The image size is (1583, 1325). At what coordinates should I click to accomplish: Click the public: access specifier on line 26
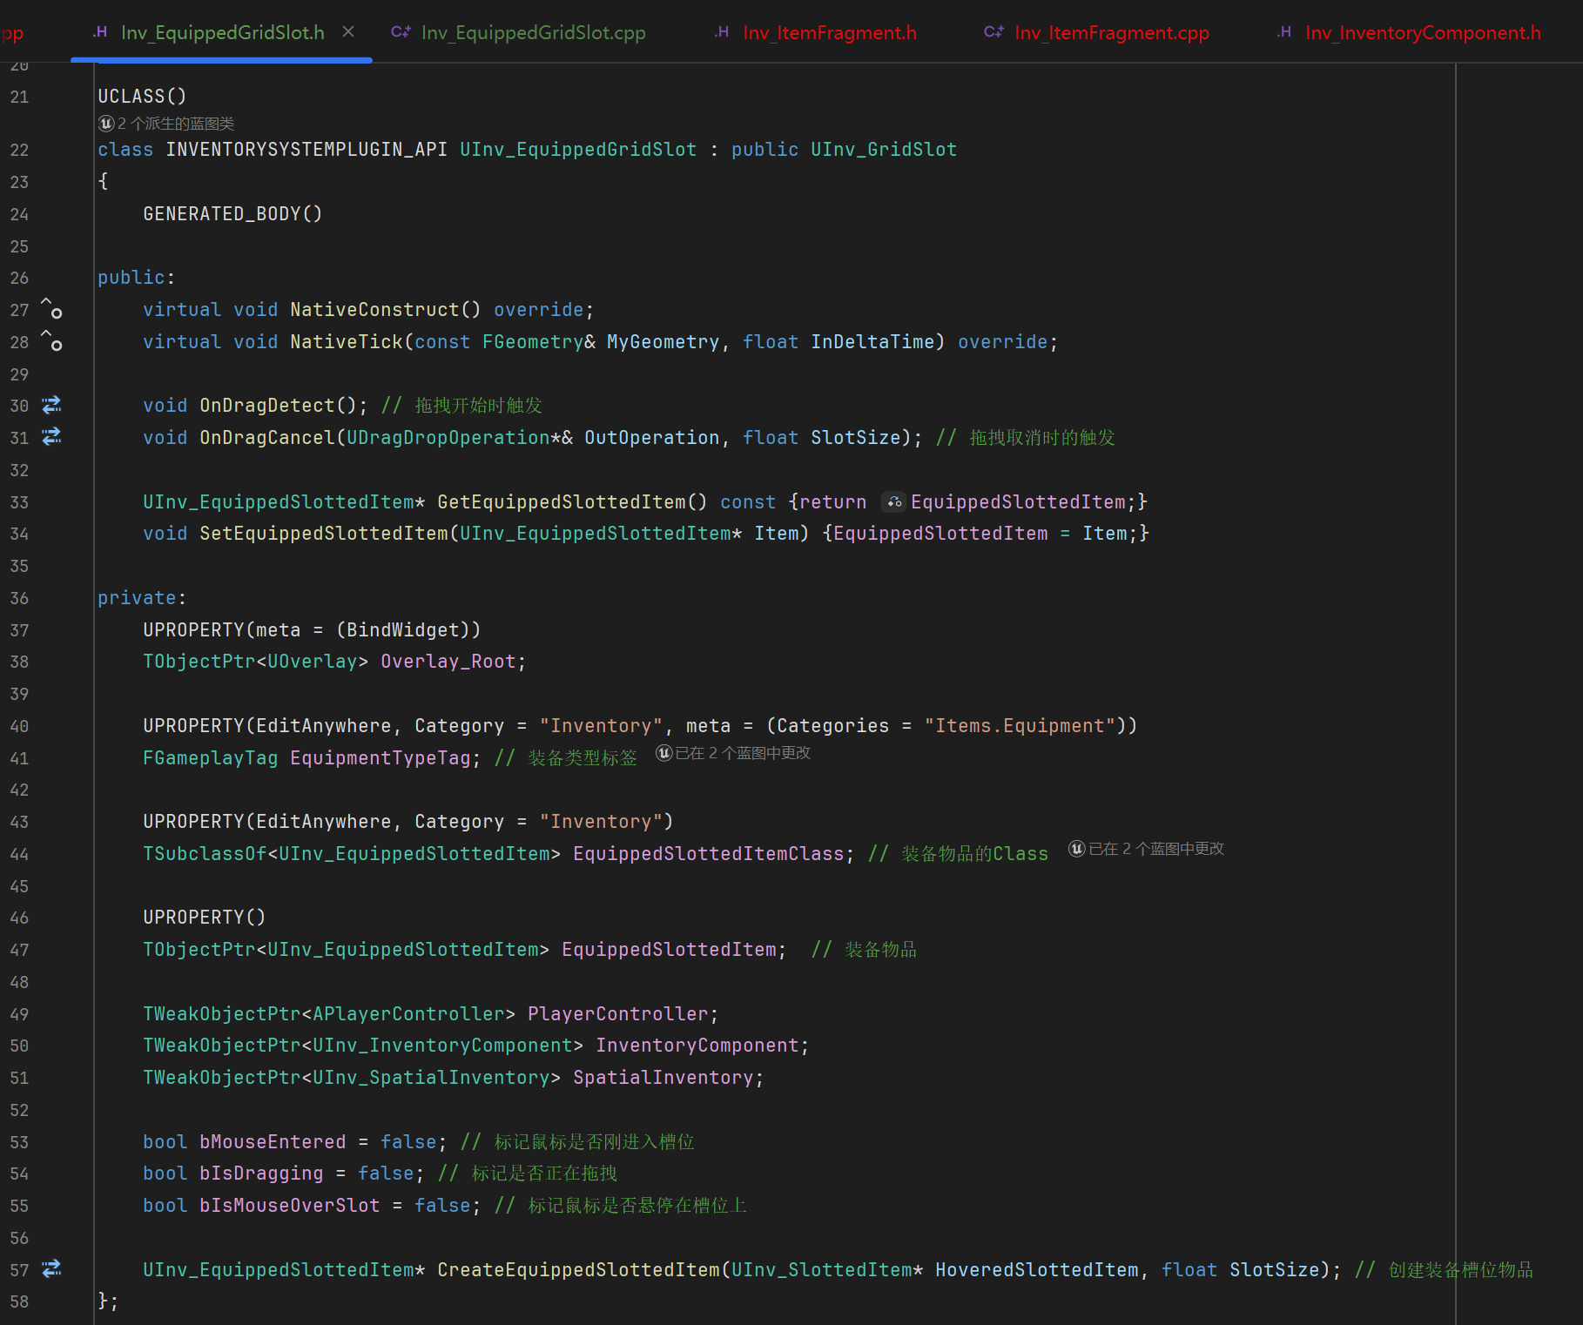click(136, 278)
